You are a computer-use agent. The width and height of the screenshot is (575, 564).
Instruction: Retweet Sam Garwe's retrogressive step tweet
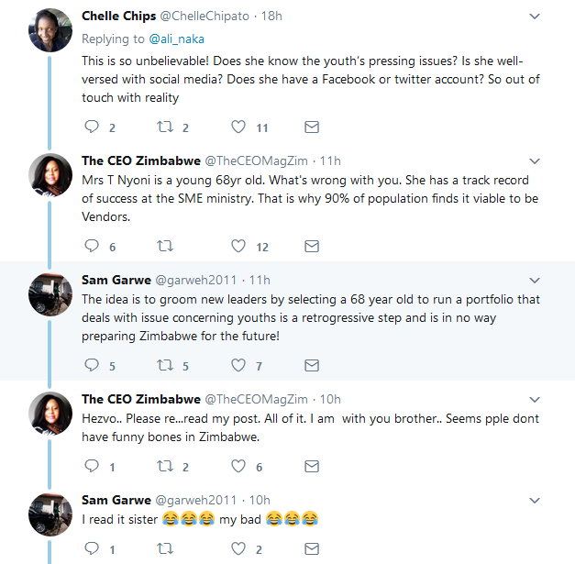click(x=165, y=365)
